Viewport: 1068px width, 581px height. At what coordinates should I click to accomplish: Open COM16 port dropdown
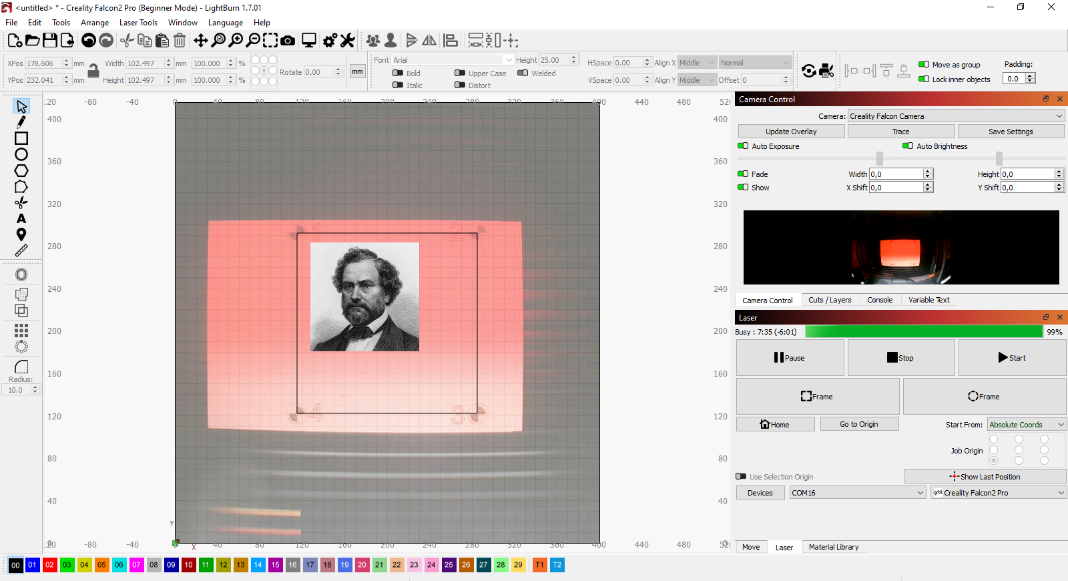coord(858,493)
